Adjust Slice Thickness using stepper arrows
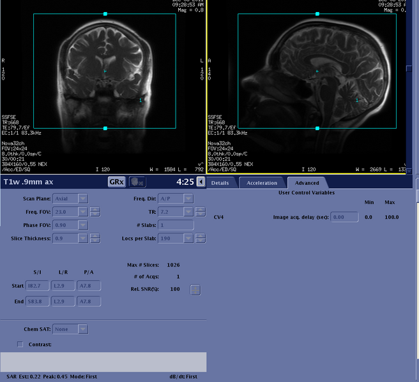 tap(95, 239)
